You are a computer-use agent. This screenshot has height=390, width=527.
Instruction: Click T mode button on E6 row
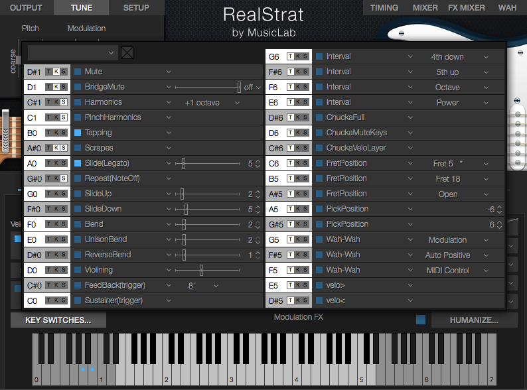pos(290,102)
